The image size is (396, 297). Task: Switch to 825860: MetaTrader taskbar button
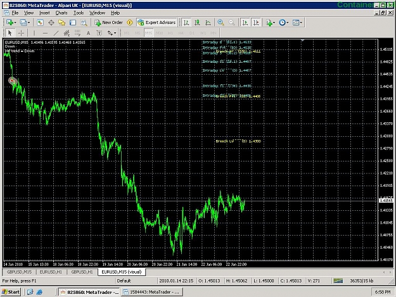tap(89, 292)
